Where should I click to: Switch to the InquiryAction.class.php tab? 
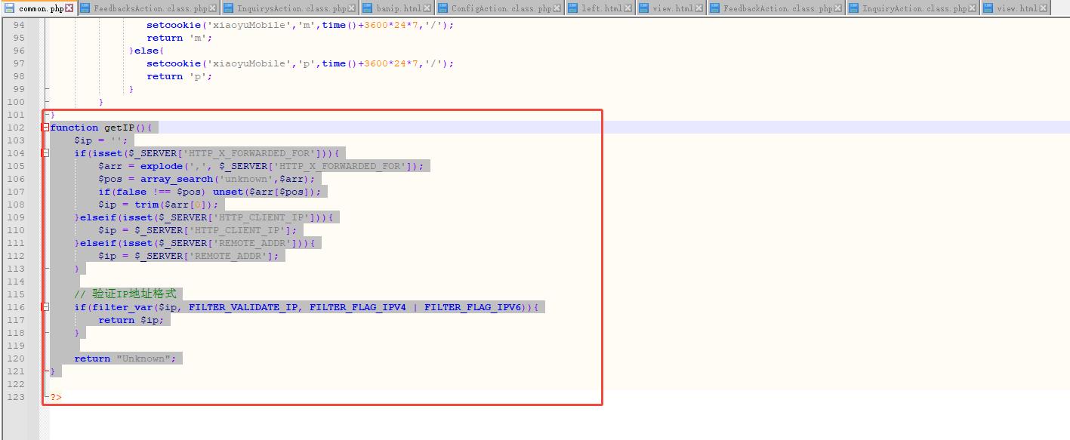(x=914, y=8)
